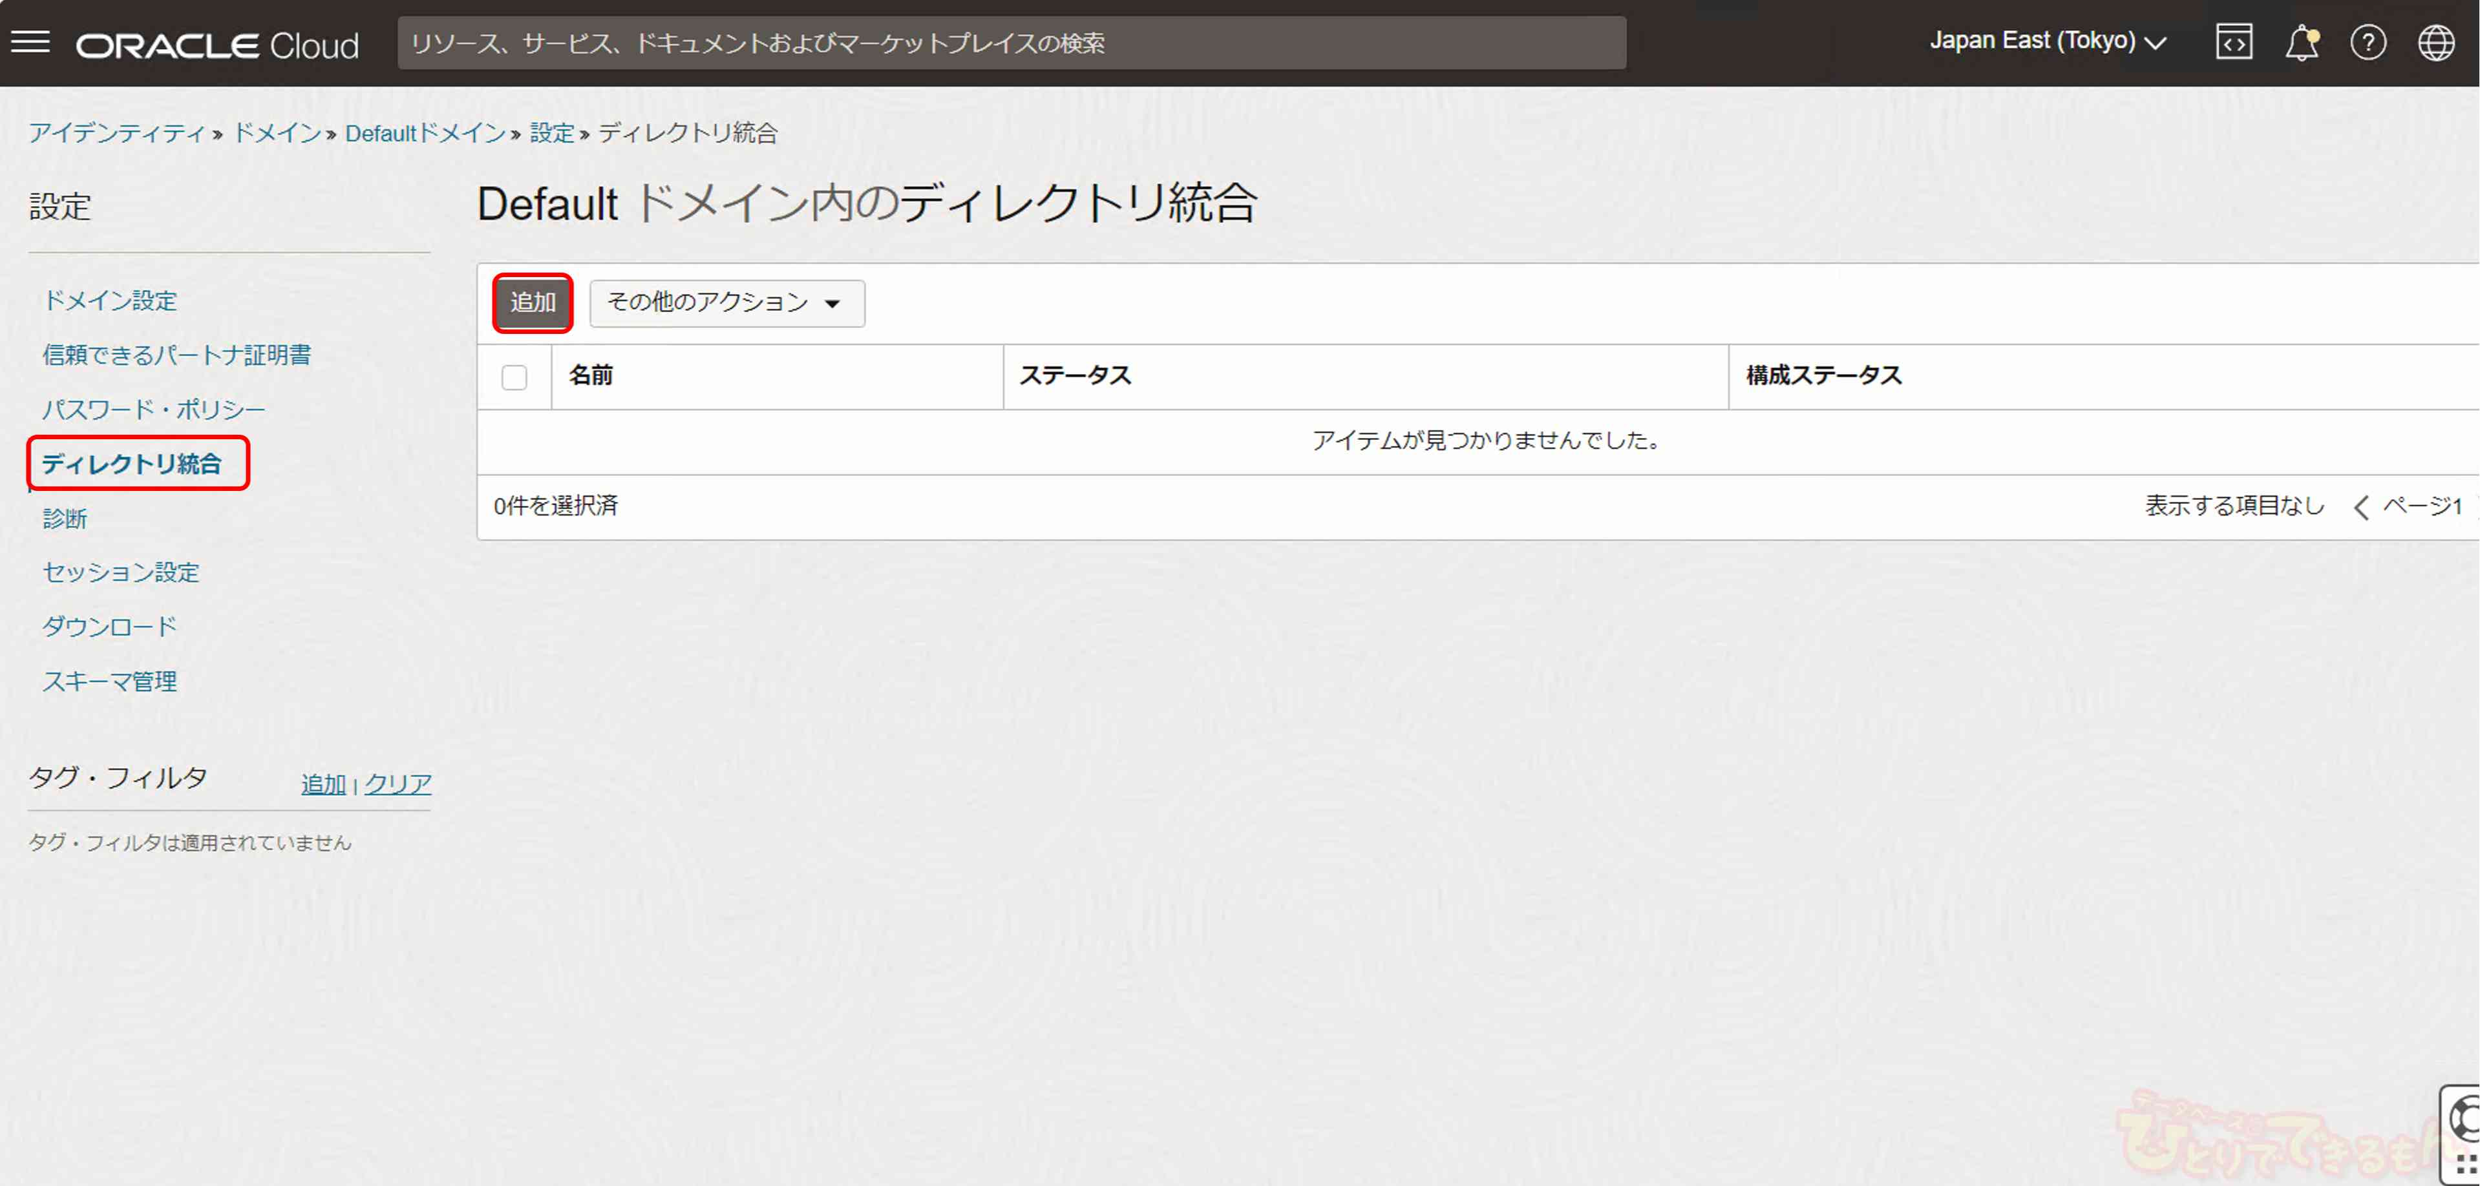The image size is (2480, 1186).
Task: Open セッション設定 in the sidebar
Action: point(120,572)
